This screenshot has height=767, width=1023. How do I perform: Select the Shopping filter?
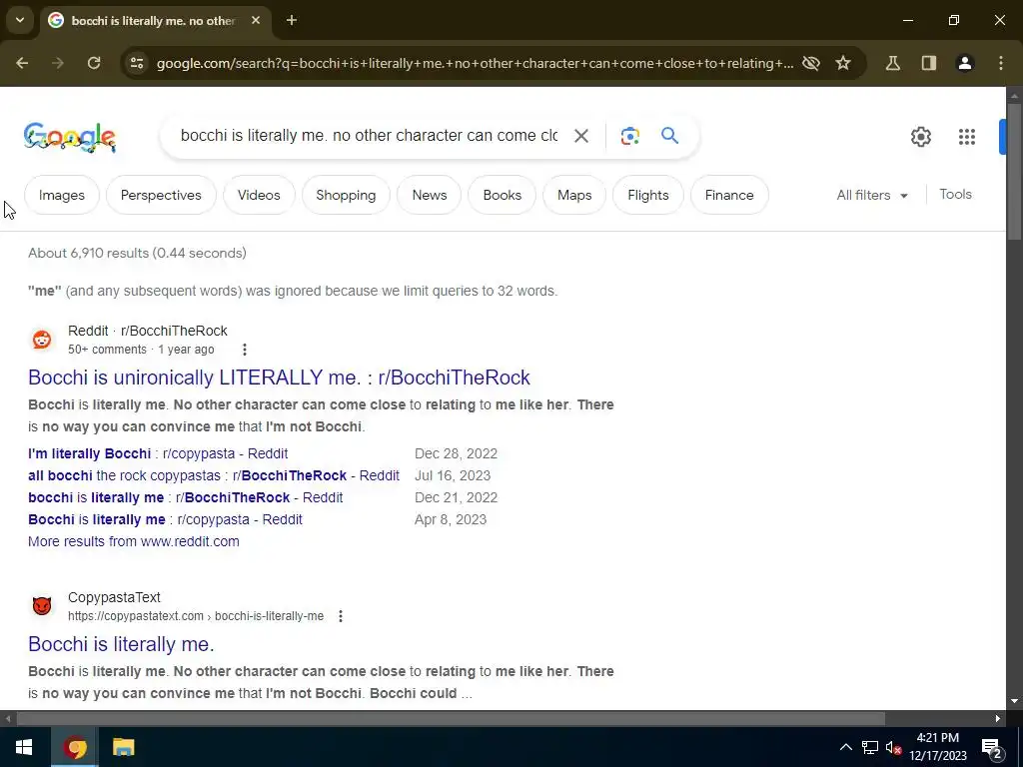coord(346,195)
